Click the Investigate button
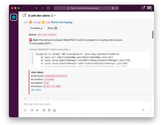Viewport: 163px width, 125px height. 37,28
